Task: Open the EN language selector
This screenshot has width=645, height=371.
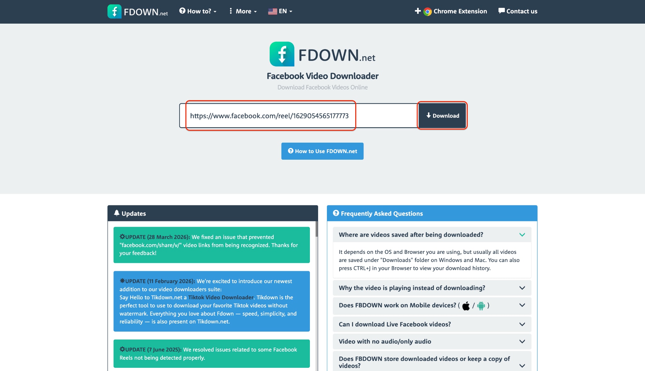Action: point(280,11)
